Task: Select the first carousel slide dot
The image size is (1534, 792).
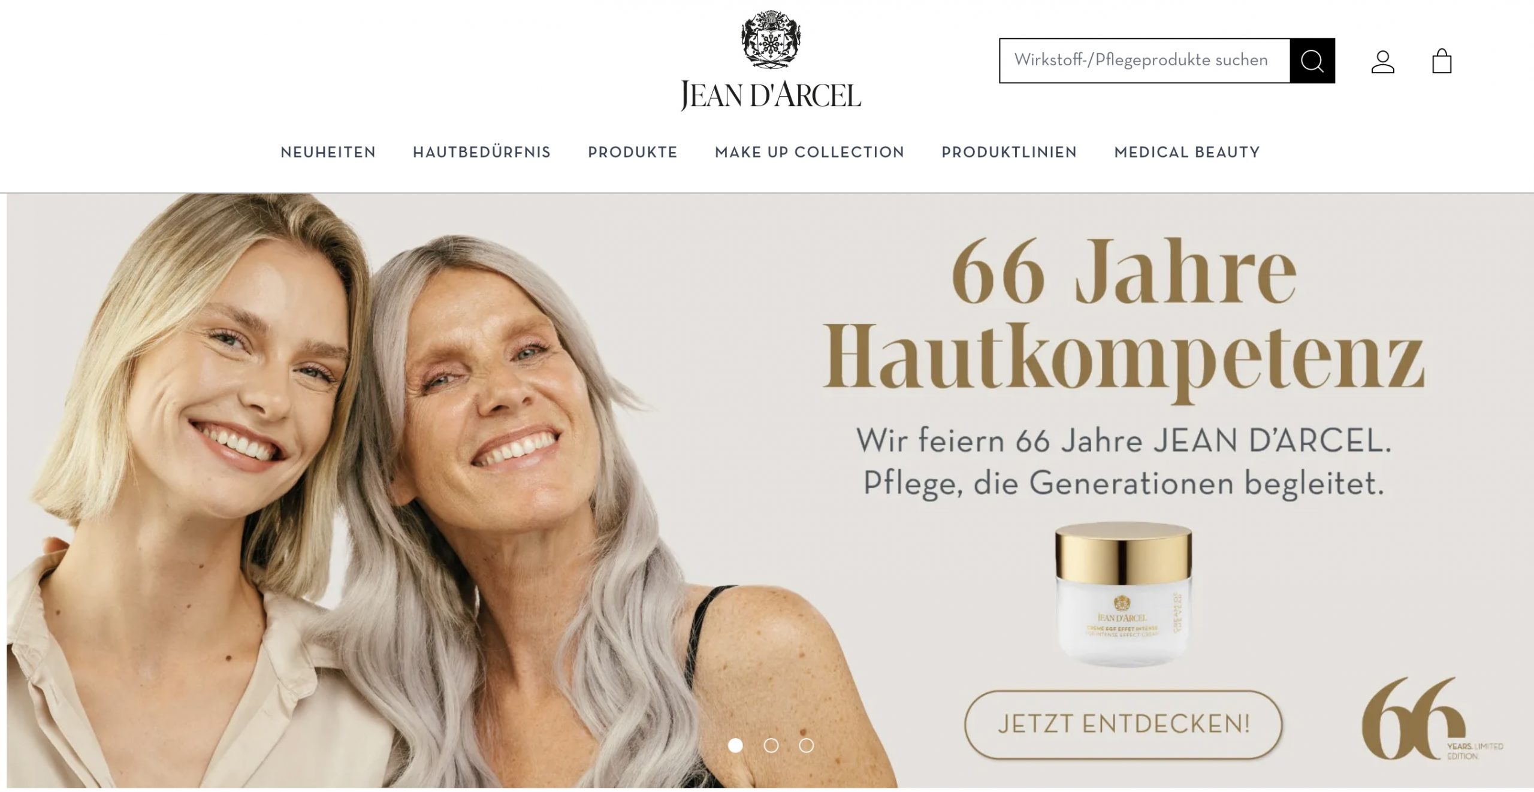Action: pyautogui.click(x=735, y=745)
